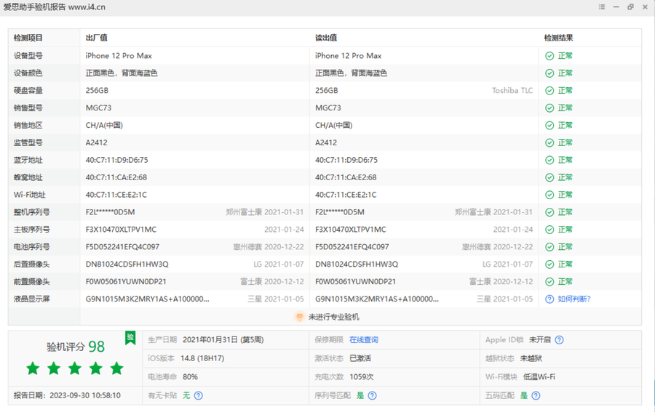Click 读出值 rear camera serial DN81024CDSFH1HW3Q
This screenshot has width=655, height=412.
pyautogui.click(x=357, y=264)
